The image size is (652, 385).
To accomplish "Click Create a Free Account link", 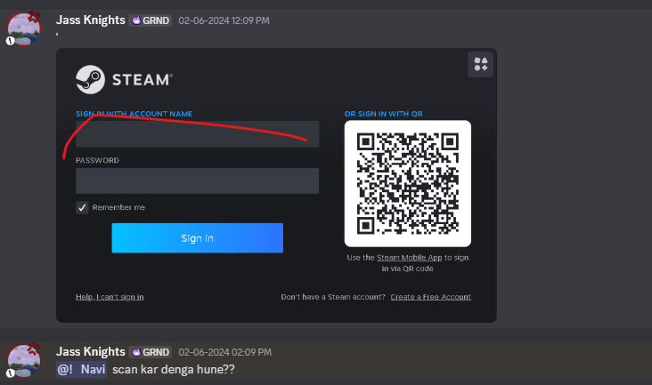I will (x=431, y=297).
